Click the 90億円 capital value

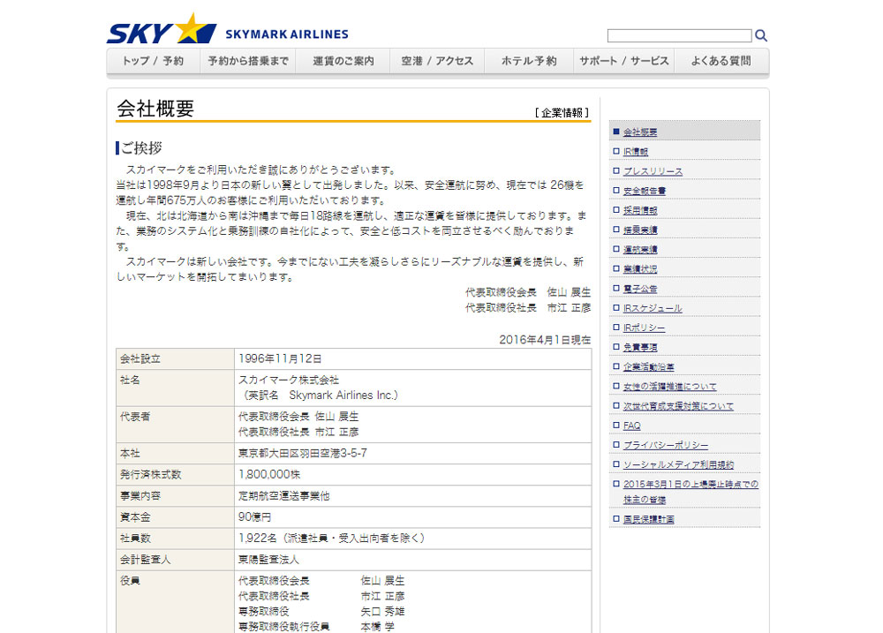point(254,517)
